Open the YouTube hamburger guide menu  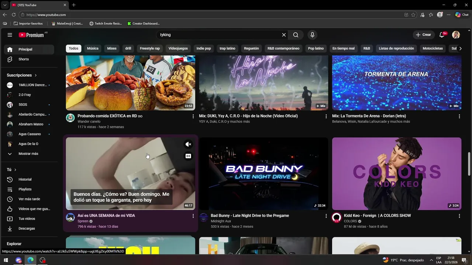[10, 35]
